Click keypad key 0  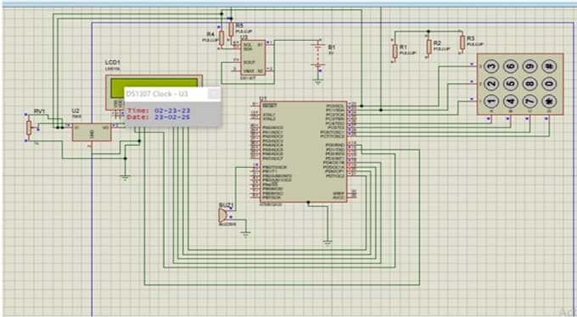click(549, 83)
